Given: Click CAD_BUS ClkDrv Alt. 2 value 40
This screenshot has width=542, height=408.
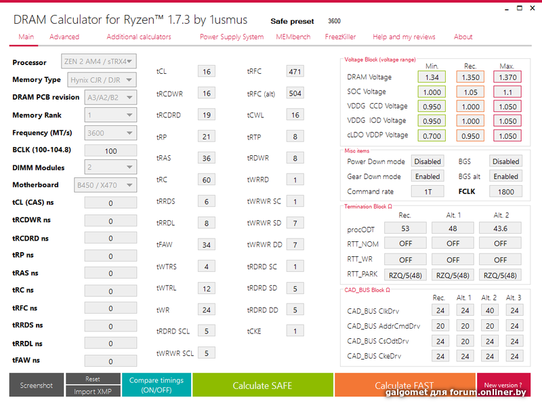Looking at the screenshot, I should click(x=490, y=310).
